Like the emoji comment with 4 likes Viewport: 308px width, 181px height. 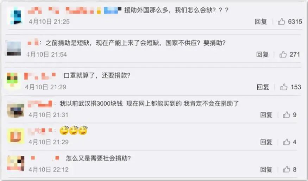pos(287,142)
